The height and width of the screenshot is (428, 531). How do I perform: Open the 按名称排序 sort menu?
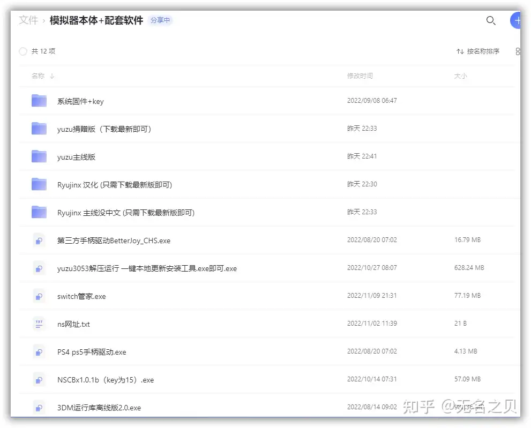[478, 51]
